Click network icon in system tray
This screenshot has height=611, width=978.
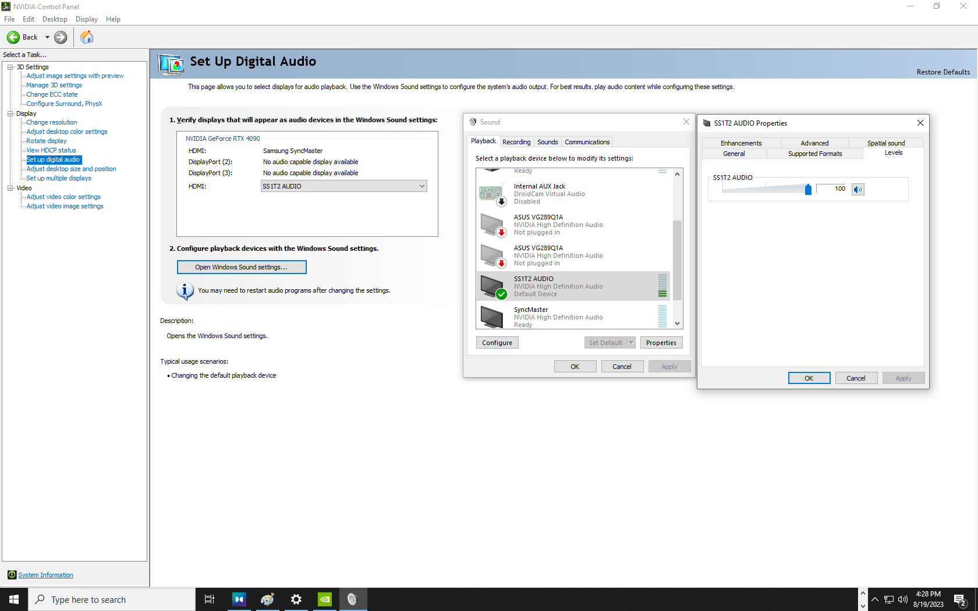click(889, 599)
